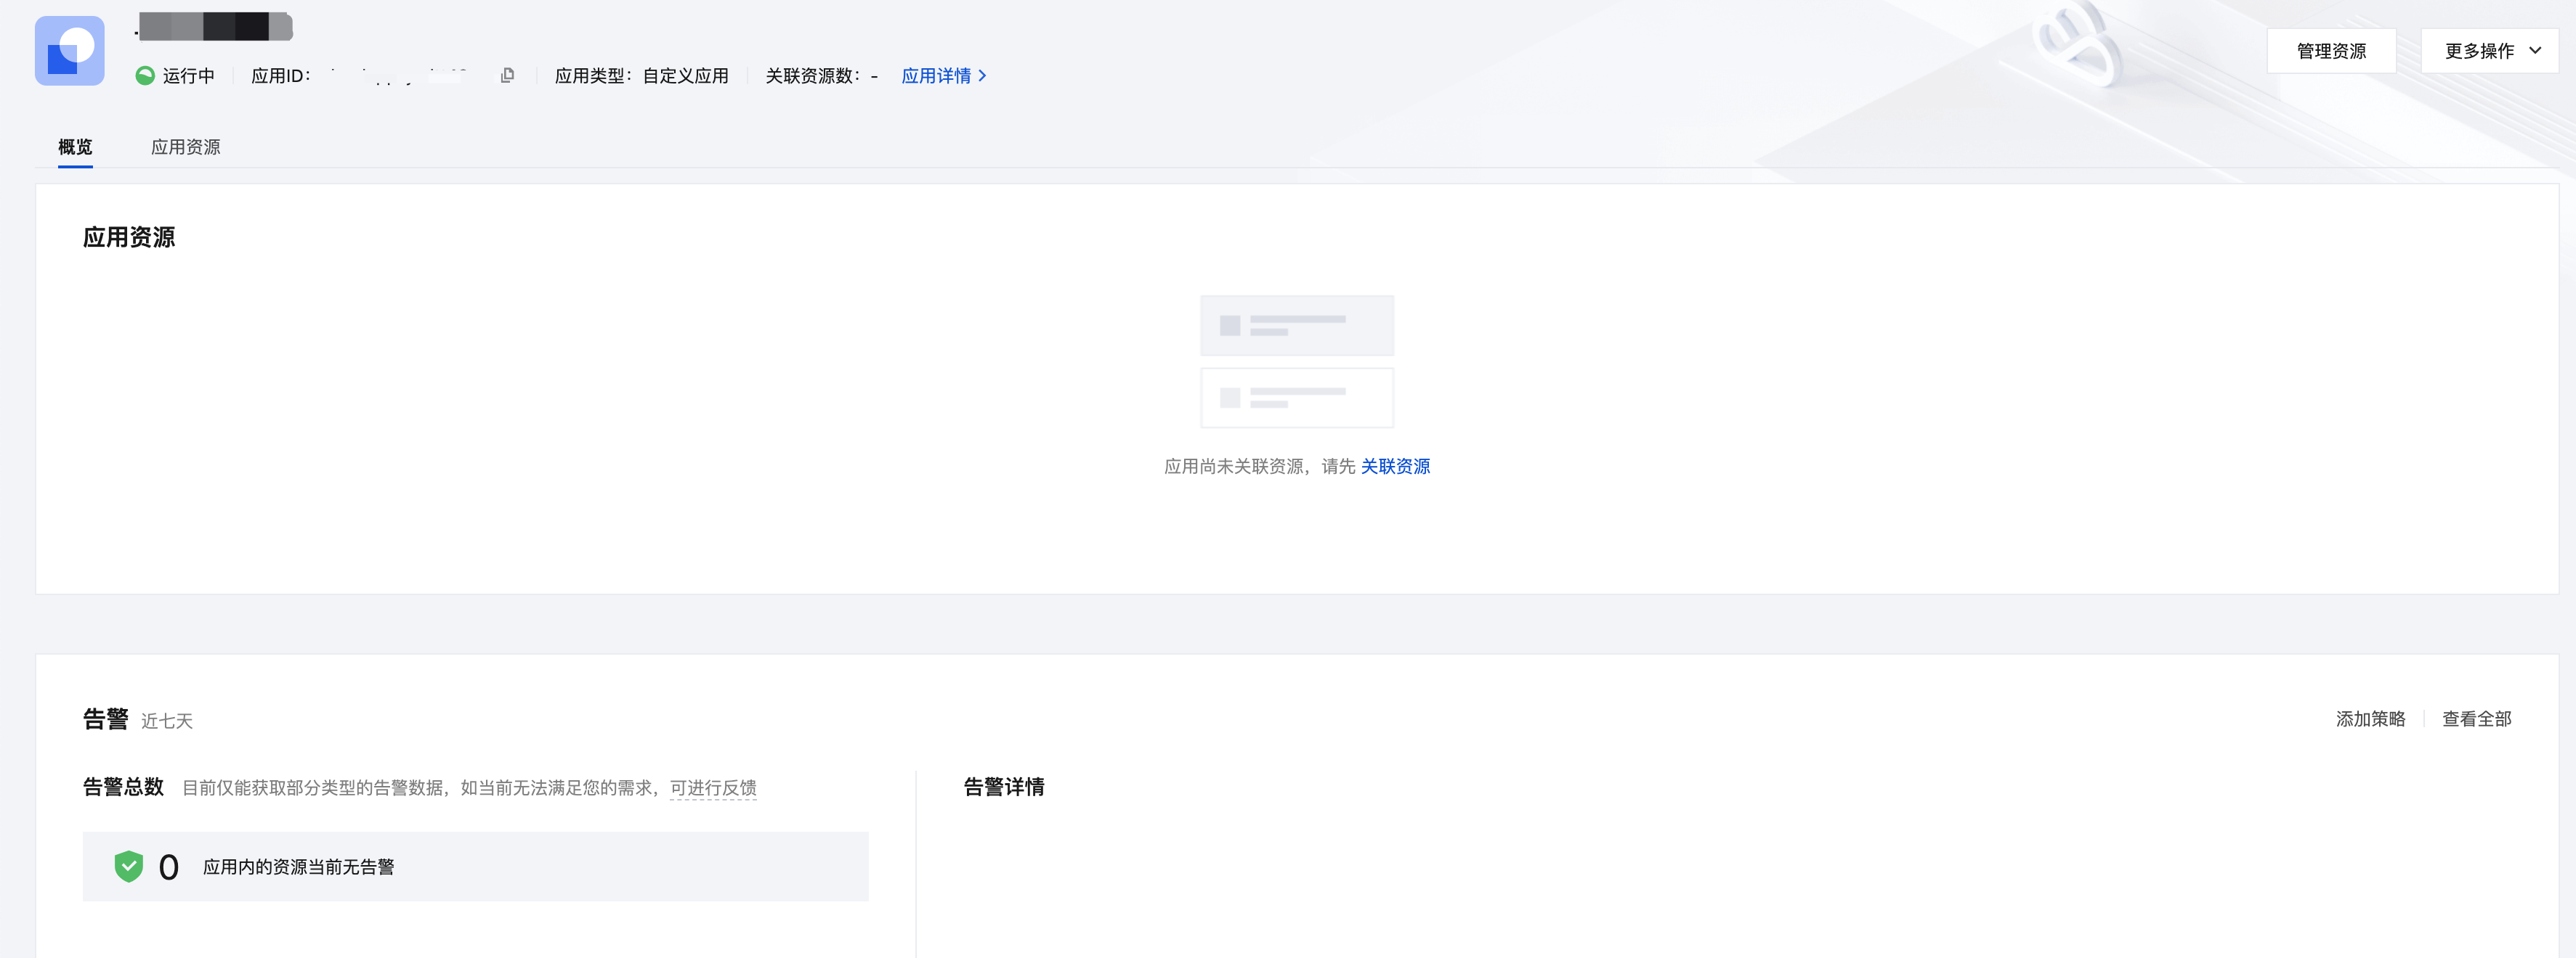2576x958 pixels.
Task: Click the 应用资源 section heading
Action: pyautogui.click(x=129, y=238)
